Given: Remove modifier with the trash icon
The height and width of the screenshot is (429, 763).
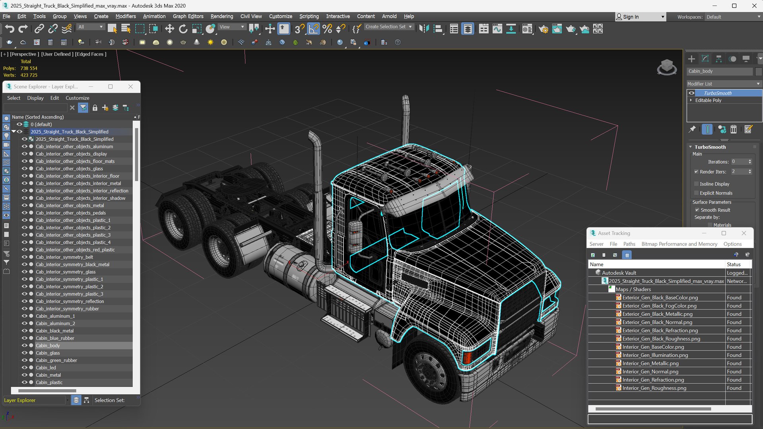Looking at the screenshot, I should tap(734, 129).
